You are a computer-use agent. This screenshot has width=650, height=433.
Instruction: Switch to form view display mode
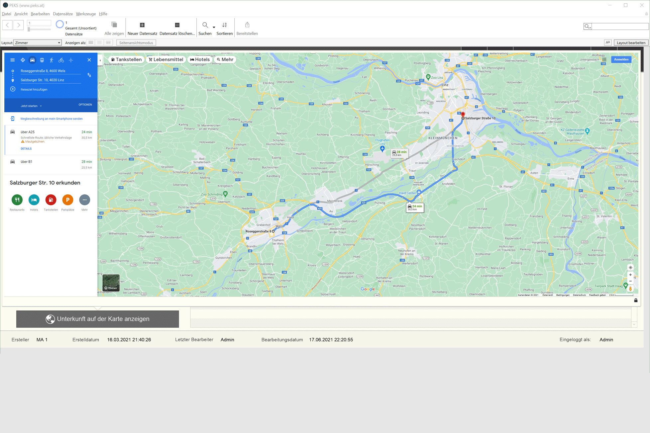click(90, 43)
